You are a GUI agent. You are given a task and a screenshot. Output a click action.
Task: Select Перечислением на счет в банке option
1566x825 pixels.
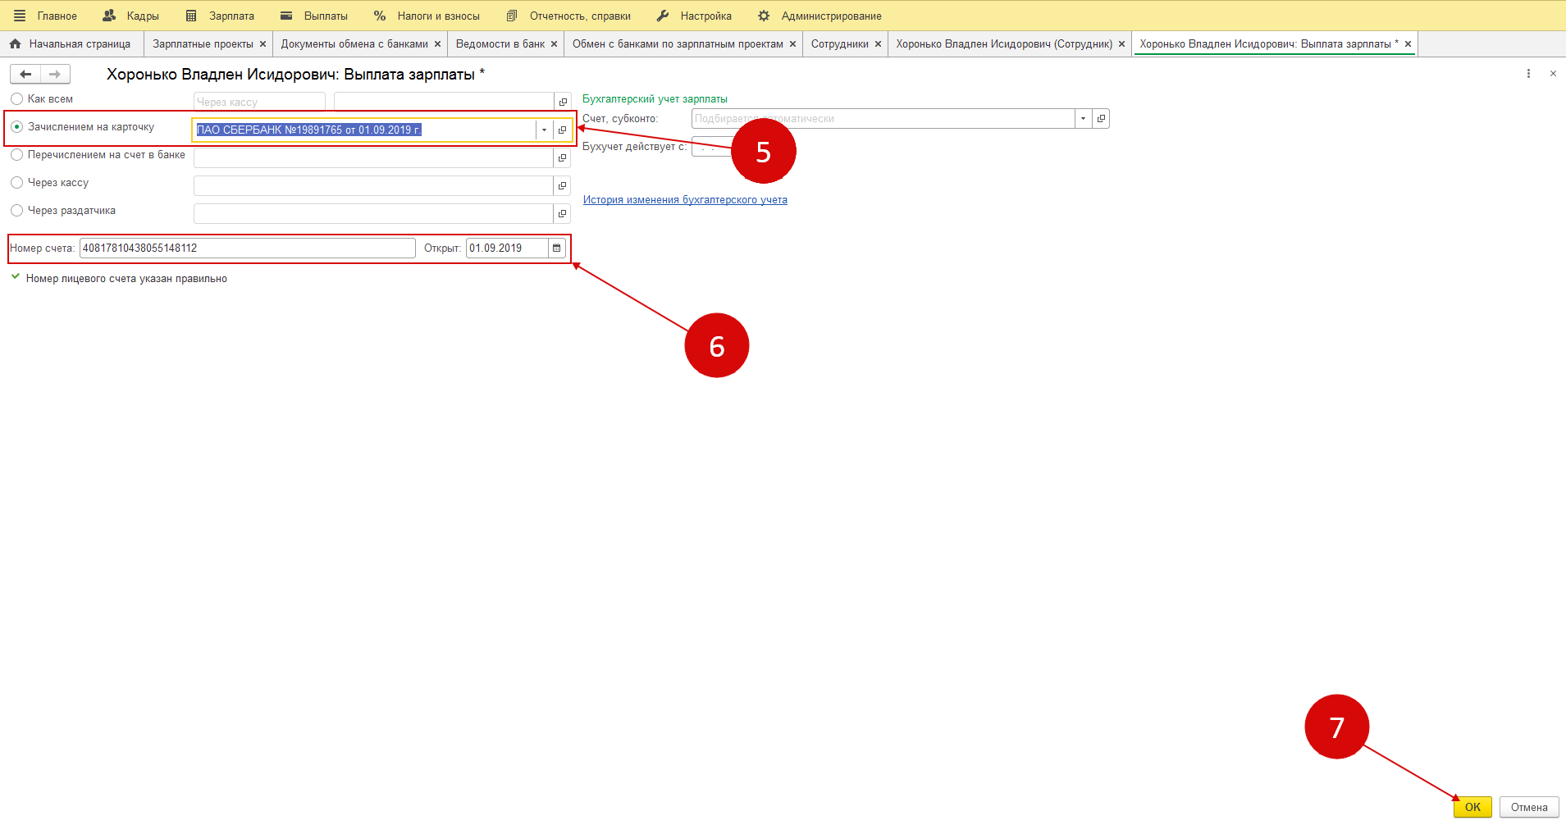point(16,155)
